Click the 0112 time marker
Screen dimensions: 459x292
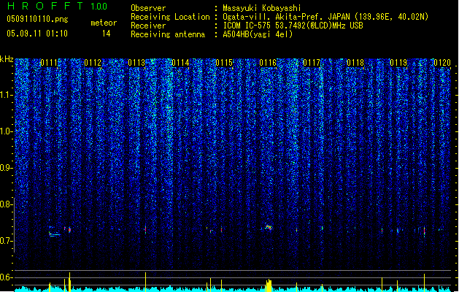(93, 63)
